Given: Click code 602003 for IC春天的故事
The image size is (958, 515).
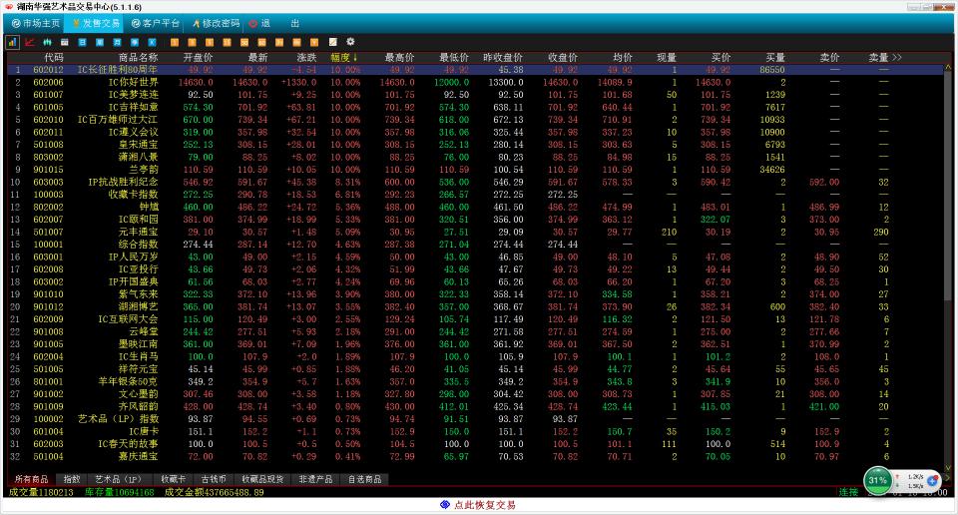Looking at the screenshot, I should (48, 443).
